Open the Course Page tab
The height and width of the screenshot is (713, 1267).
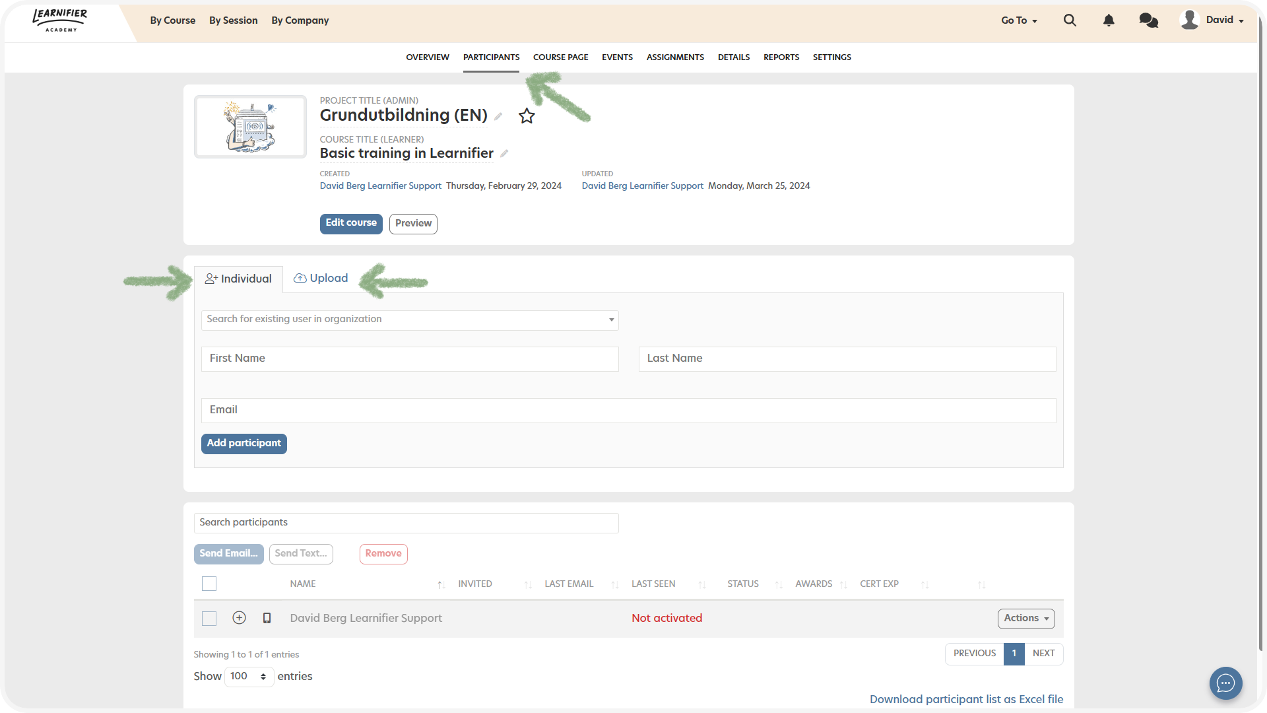pos(560,57)
